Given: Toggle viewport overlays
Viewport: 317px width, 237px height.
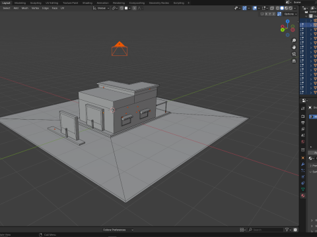Looking at the screenshot, I should coord(255,8).
